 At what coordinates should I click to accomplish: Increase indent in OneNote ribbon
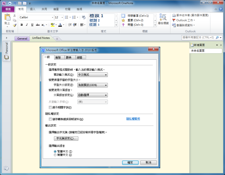click(x=75, y=25)
